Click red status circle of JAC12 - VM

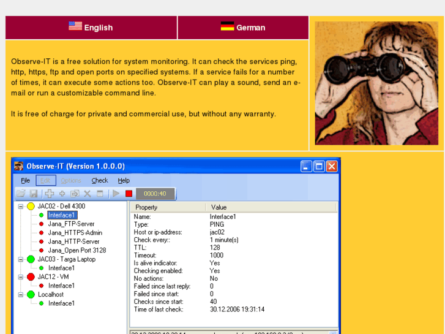31,277
